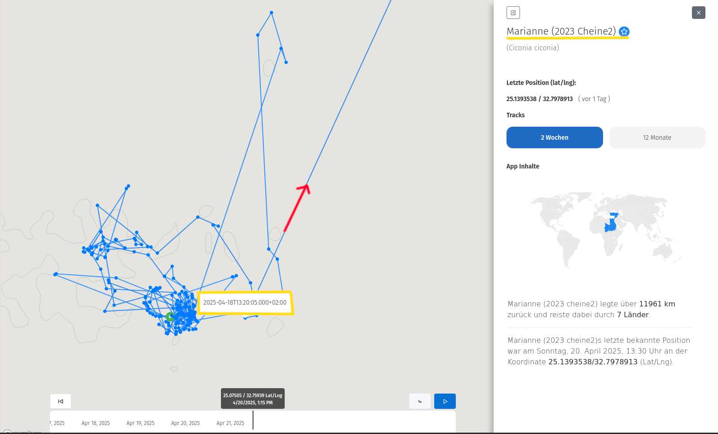Change the 1x playback speed
718x434 pixels.
click(420, 401)
